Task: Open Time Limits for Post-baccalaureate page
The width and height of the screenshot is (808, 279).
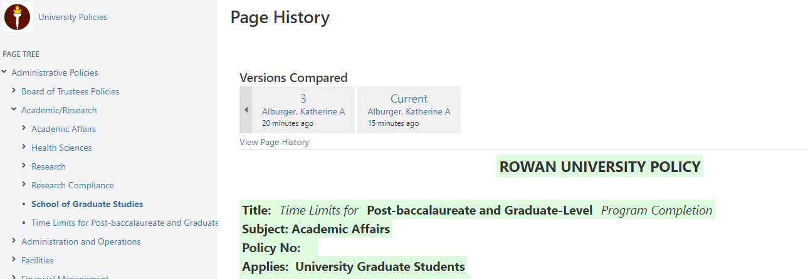Action: click(x=124, y=223)
